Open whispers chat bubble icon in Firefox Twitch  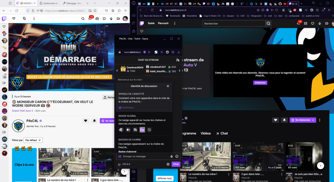(x=104, y=19)
